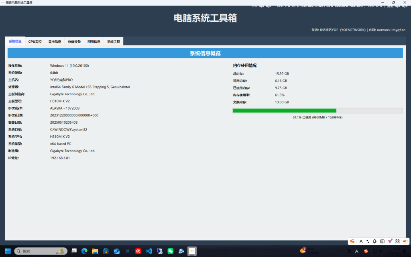Open File Explorer from the taskbar
The height and width of the screenshot is (257, 411).
coord(95,251)
